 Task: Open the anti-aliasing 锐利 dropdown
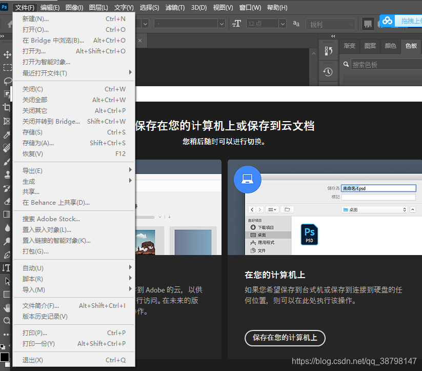coord(331,25)
